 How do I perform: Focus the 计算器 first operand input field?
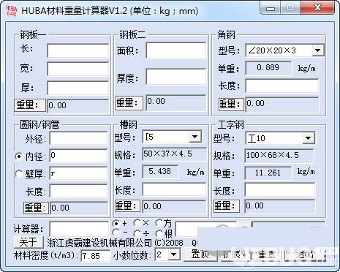[79, 229]
